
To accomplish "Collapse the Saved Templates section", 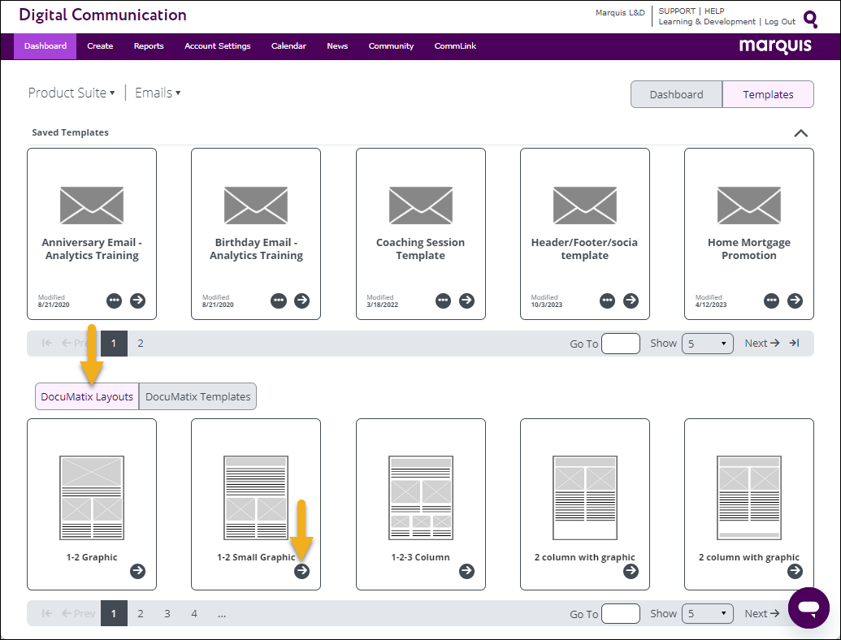I will click(800, 133).
